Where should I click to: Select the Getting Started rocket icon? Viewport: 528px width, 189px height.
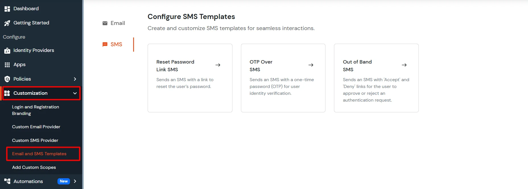tap(7, 23)
